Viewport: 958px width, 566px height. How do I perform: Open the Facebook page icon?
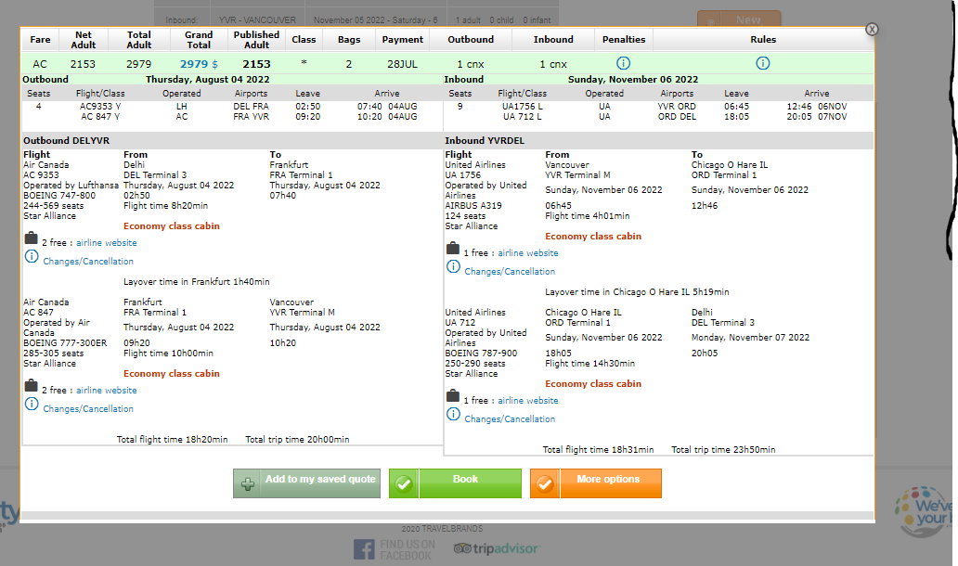pyautogui.click(x=365, y=549)
